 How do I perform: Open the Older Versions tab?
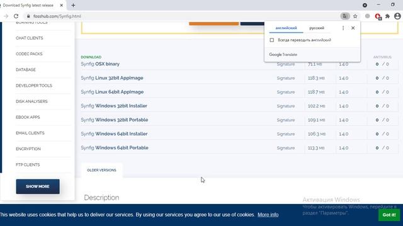[x=101, y=170]
